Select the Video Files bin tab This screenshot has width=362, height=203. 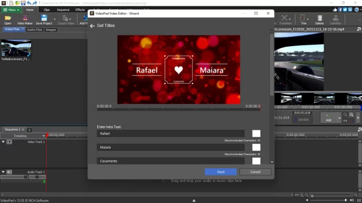point(14,29)
